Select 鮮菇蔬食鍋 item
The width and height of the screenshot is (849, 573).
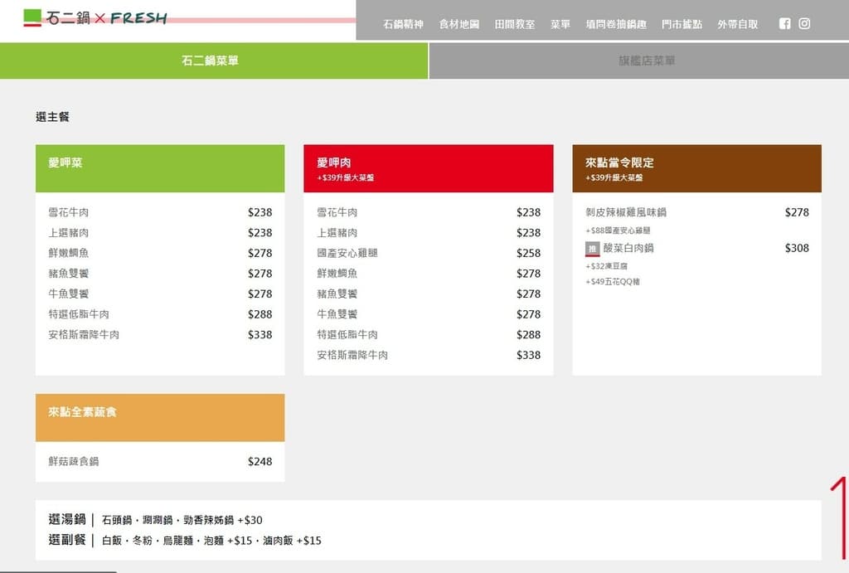tap(74, 461)
